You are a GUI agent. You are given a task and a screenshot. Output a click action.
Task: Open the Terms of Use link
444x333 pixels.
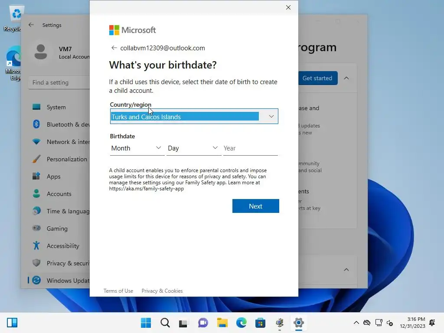click(118, 291)
